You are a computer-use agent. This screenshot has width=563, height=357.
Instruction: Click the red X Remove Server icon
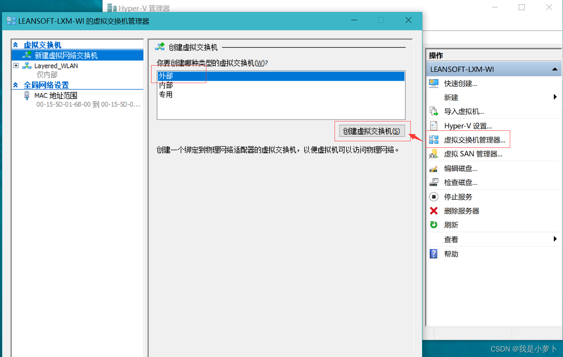click(434, 211)
